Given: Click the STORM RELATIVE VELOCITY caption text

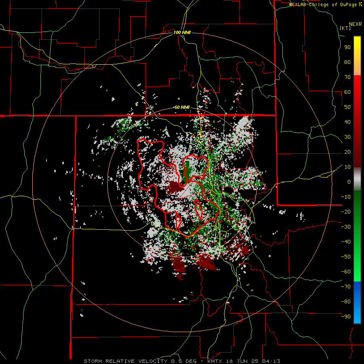Looking at the screenshot, I should tap(125, 361).
